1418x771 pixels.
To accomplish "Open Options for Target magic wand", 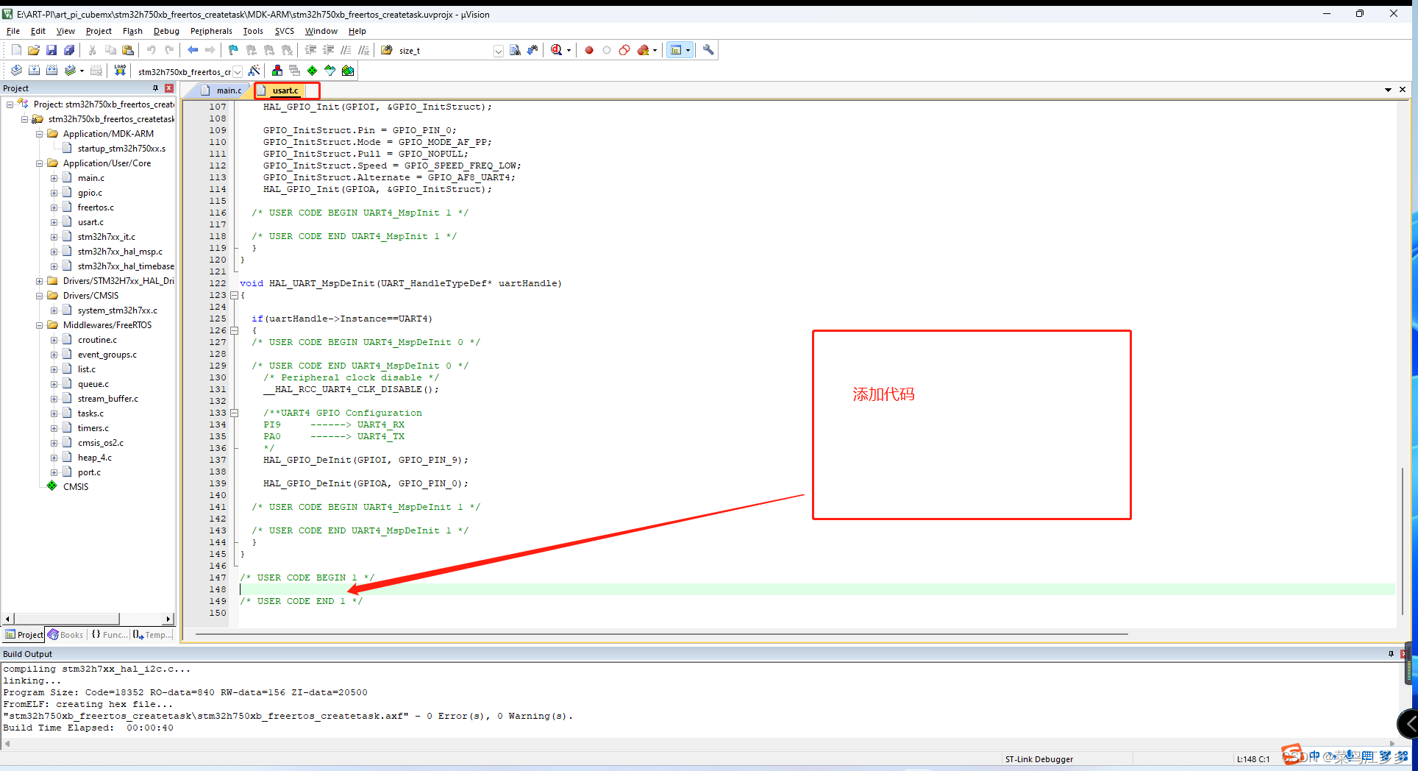I will 254,71.
